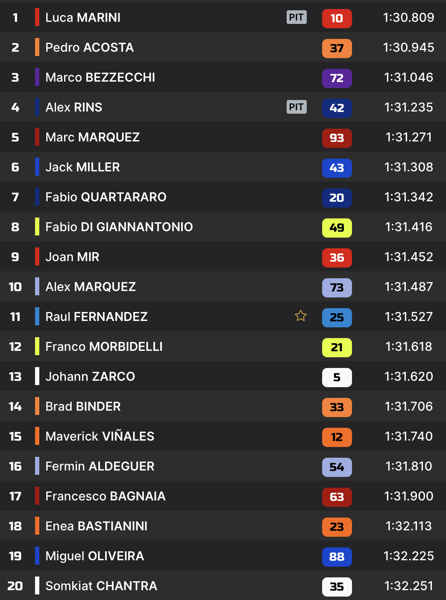Click the PIT badge next to Alex Rins

[x=296, y=107]
